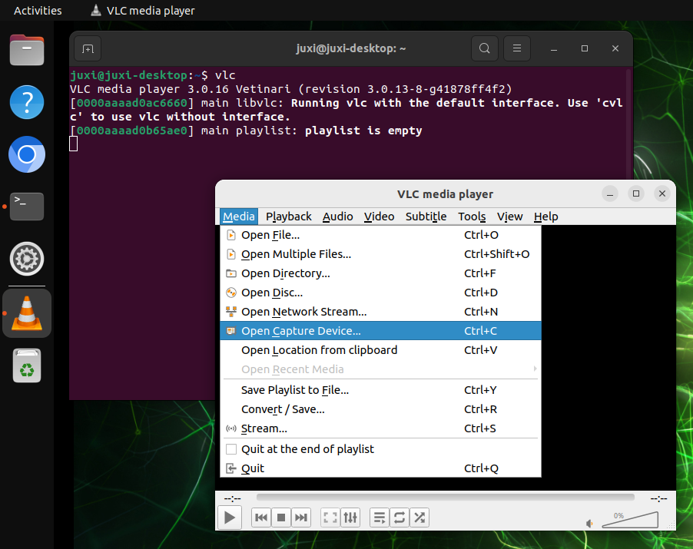Open terminal hamburger menu
Viewport: 693px width, 549px height.
coord(516,48)
